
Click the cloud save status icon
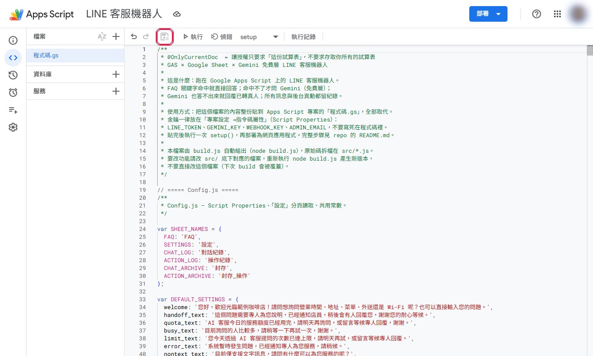177,14
